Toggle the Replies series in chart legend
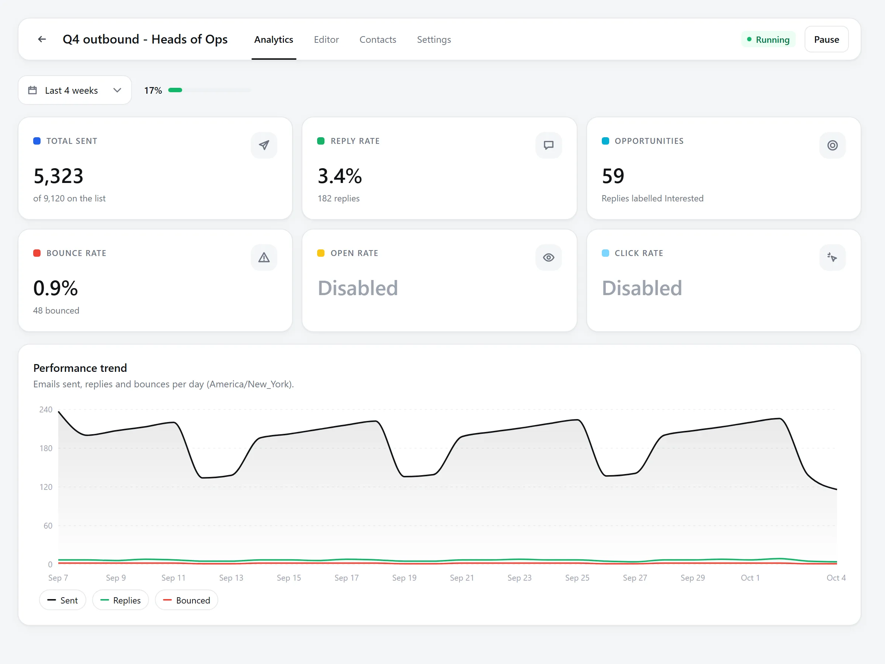 pyautogui.click(x=121, y=600)
